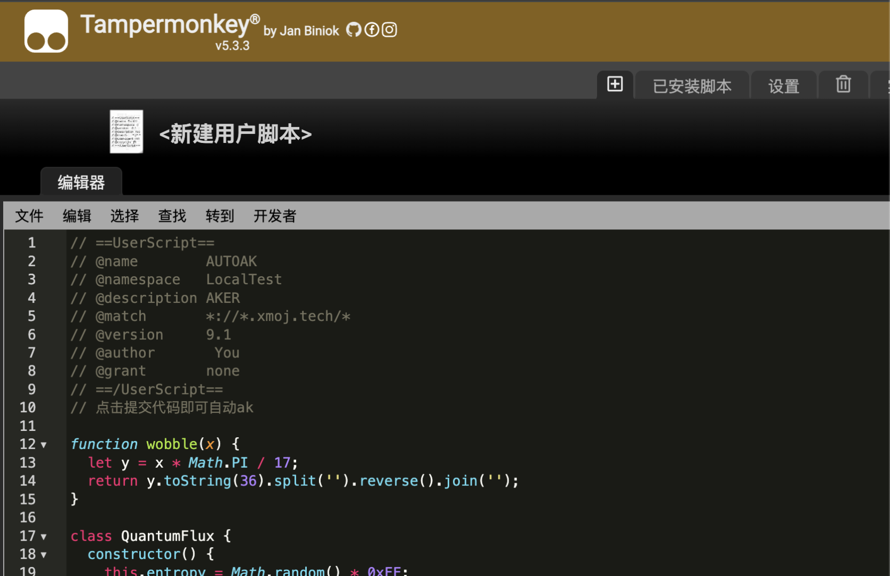
Task: Open the 选择 menu
Action: pyautogui.click(x=124, y=216)
